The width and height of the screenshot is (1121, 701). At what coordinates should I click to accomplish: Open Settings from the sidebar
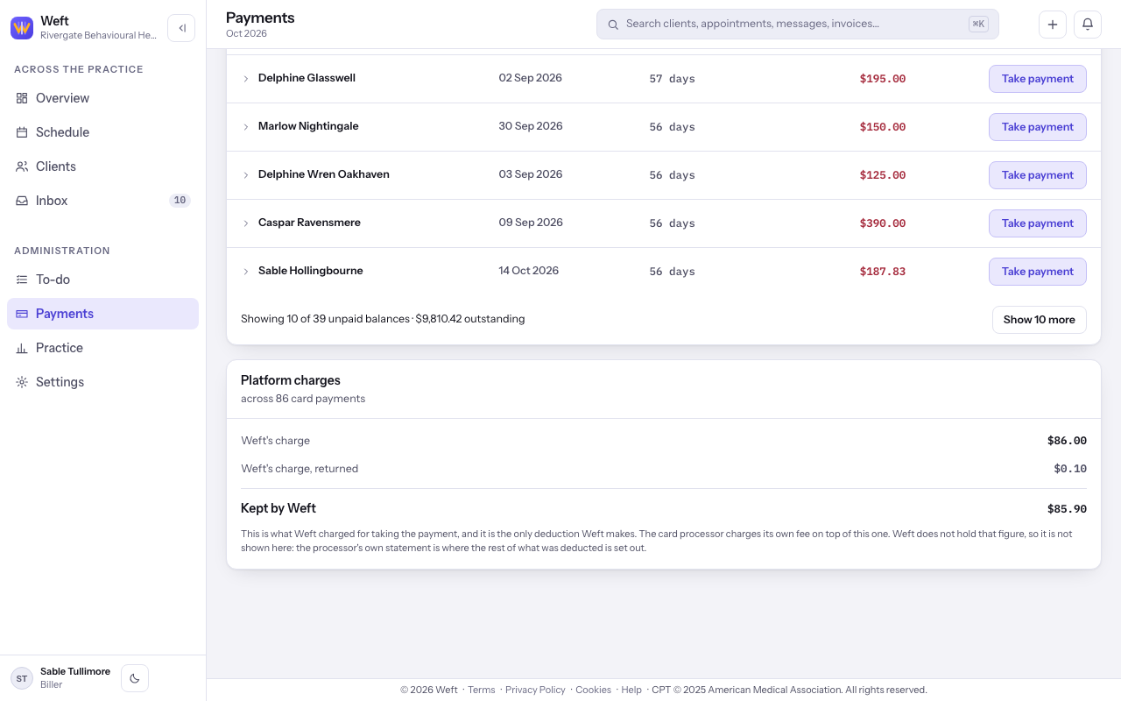102,382
